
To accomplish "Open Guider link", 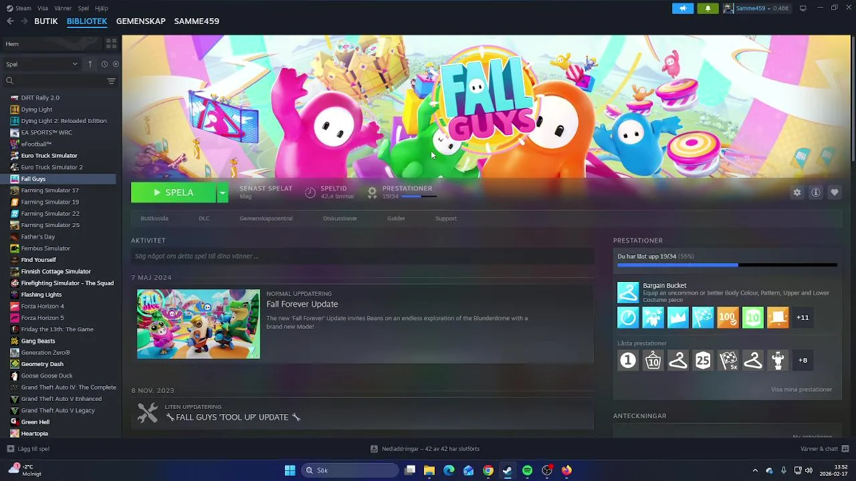I will tap(396, 218).
